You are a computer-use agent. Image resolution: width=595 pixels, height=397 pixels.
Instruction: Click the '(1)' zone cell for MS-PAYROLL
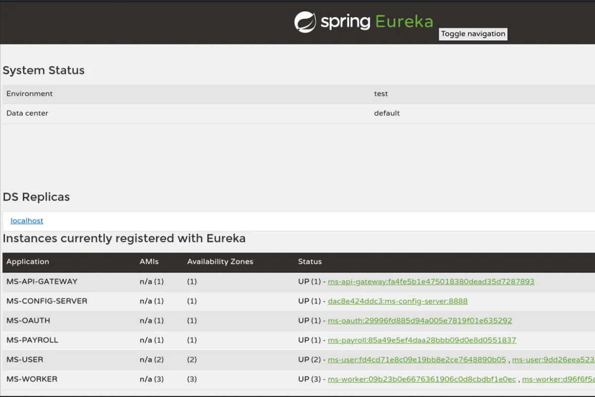tap(192, 340)
